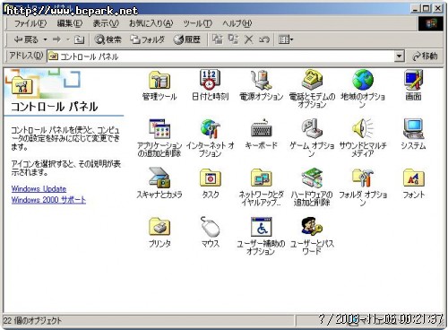Follow the Windows 2000 サポート link
Image resolution: width=448 pixels, height=330 pixels.
48,200
